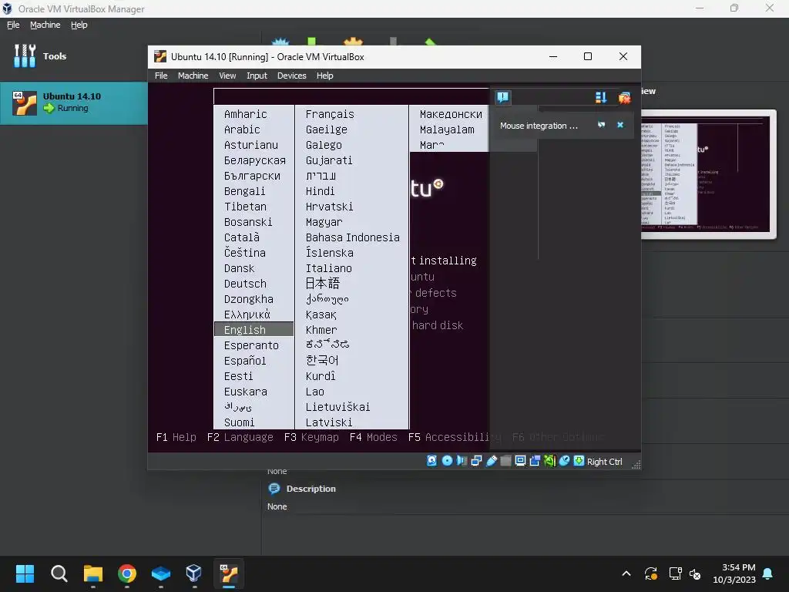The height and width of the screenshot is (592, 789).
Task: Open File menu in VirtualBox Manager
Action: [x=13, y=25]
